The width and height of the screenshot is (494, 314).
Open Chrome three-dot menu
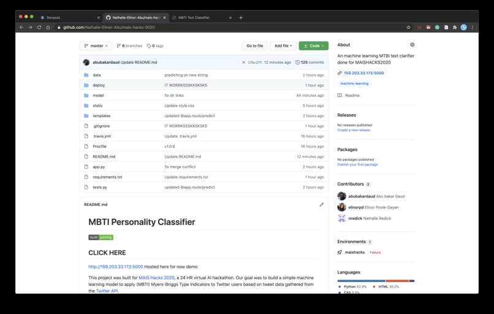tap(473, 28)
